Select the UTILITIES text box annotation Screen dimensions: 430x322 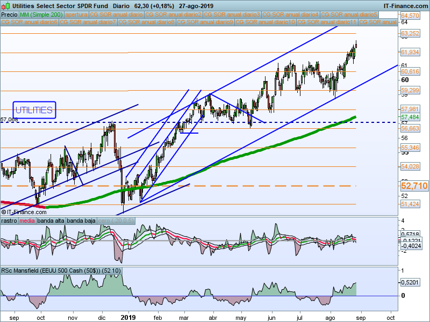click(34, 110)
